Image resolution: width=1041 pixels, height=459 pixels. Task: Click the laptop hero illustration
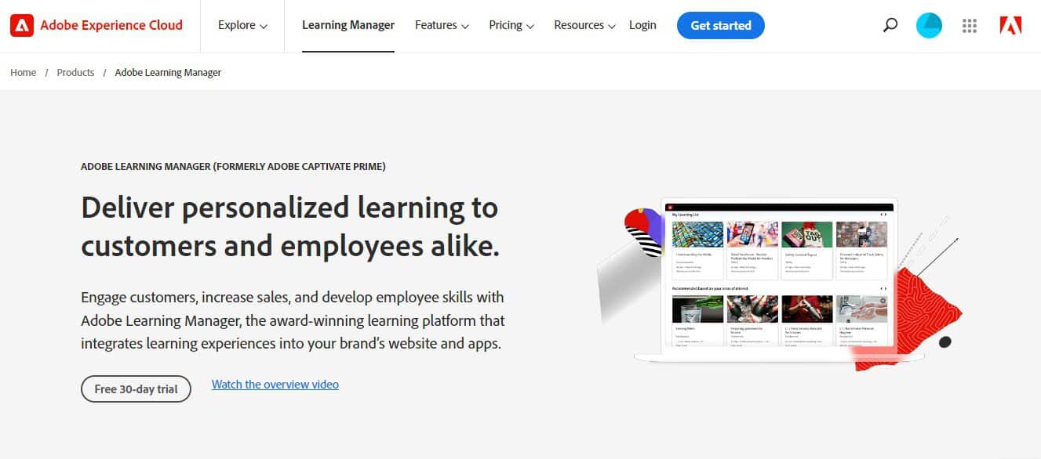pyautogui.click(x=781, y=284)
